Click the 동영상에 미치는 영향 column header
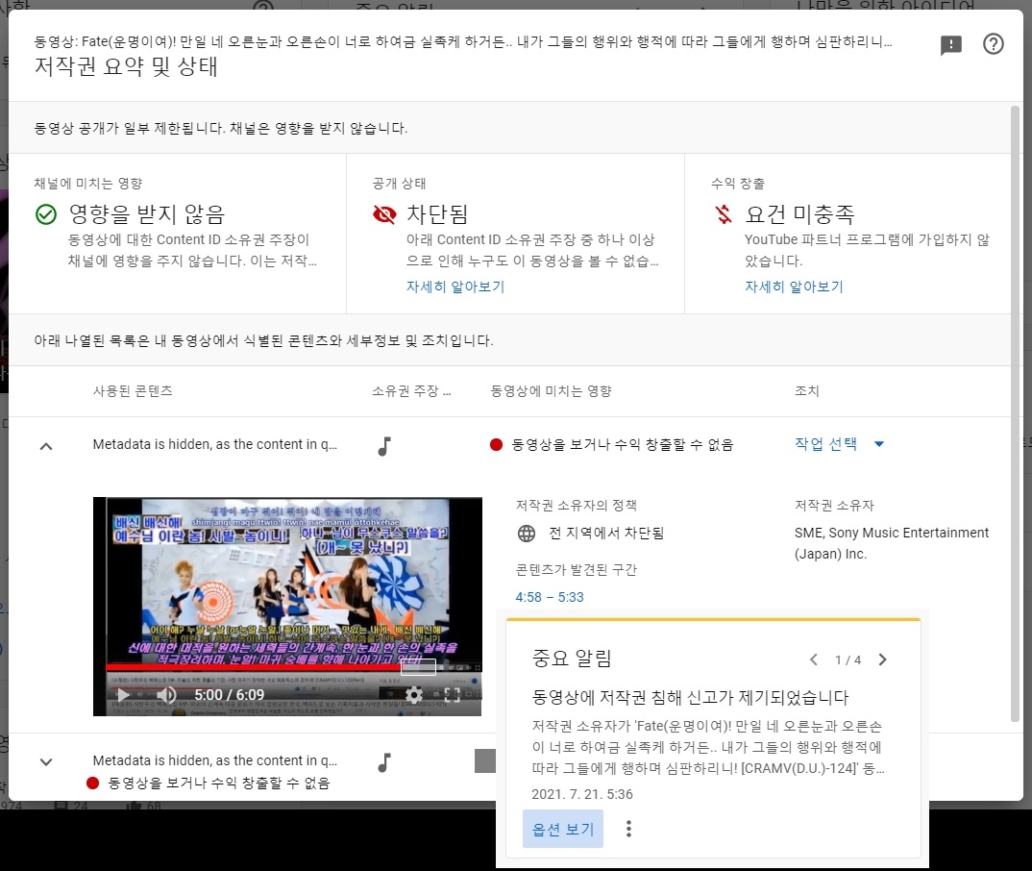 [551, 391]
